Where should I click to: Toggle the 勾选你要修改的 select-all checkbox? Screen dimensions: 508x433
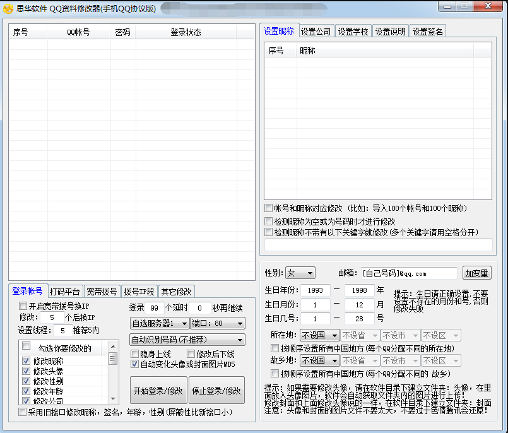pos(27,346)
